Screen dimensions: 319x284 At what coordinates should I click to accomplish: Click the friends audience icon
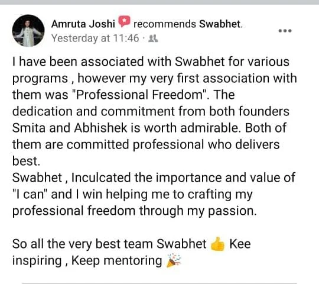[x=153, y=38]
